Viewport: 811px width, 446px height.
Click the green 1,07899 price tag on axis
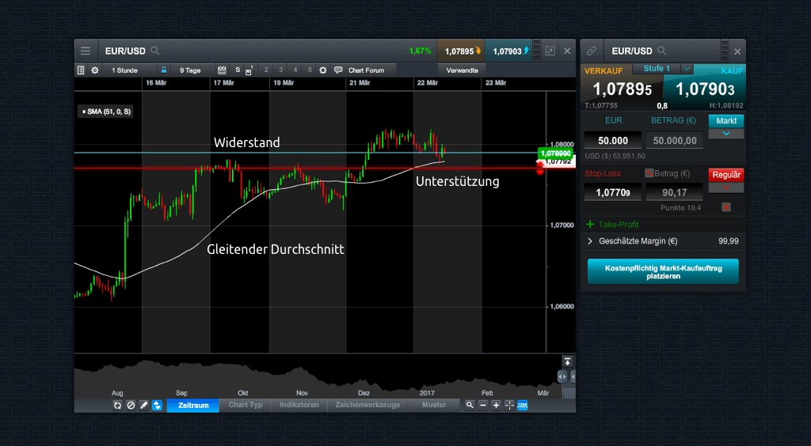[555, 153]
